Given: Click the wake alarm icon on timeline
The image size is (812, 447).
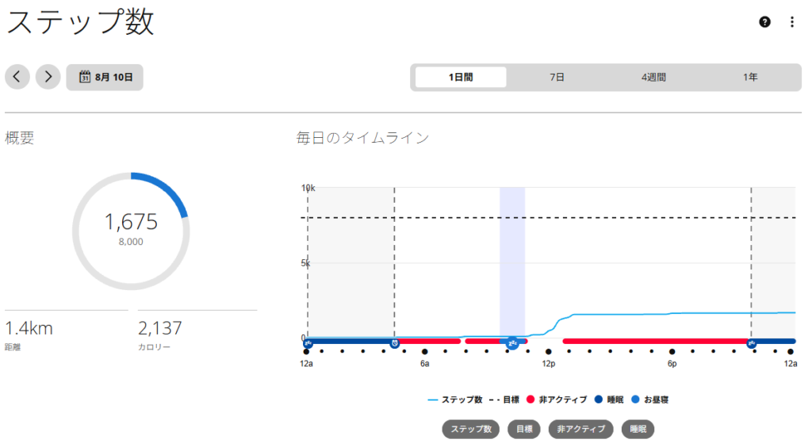Looking at the screenshot, I should (395, 343).
